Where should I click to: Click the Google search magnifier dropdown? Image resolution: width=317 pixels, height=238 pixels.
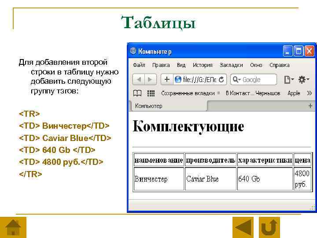(x=236, y=79)
